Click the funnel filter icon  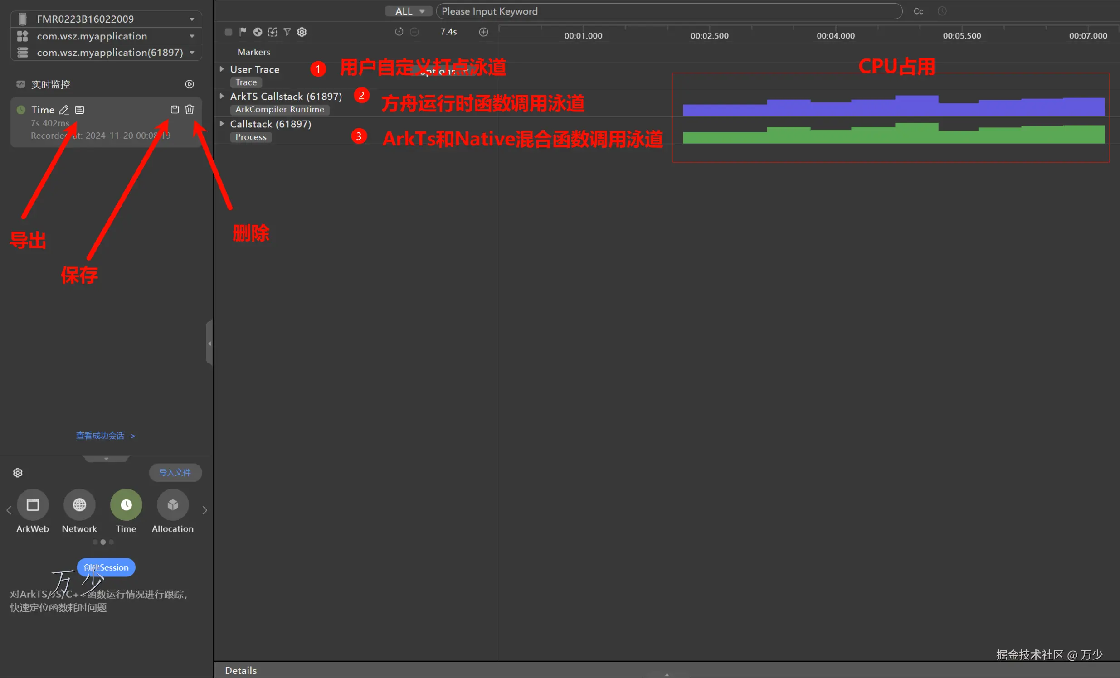pyautogui.click(x=287, y=32)
